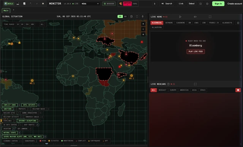Zoom out on the map with minus
Viewport: 243px width, 147px height.
[143, 29]
